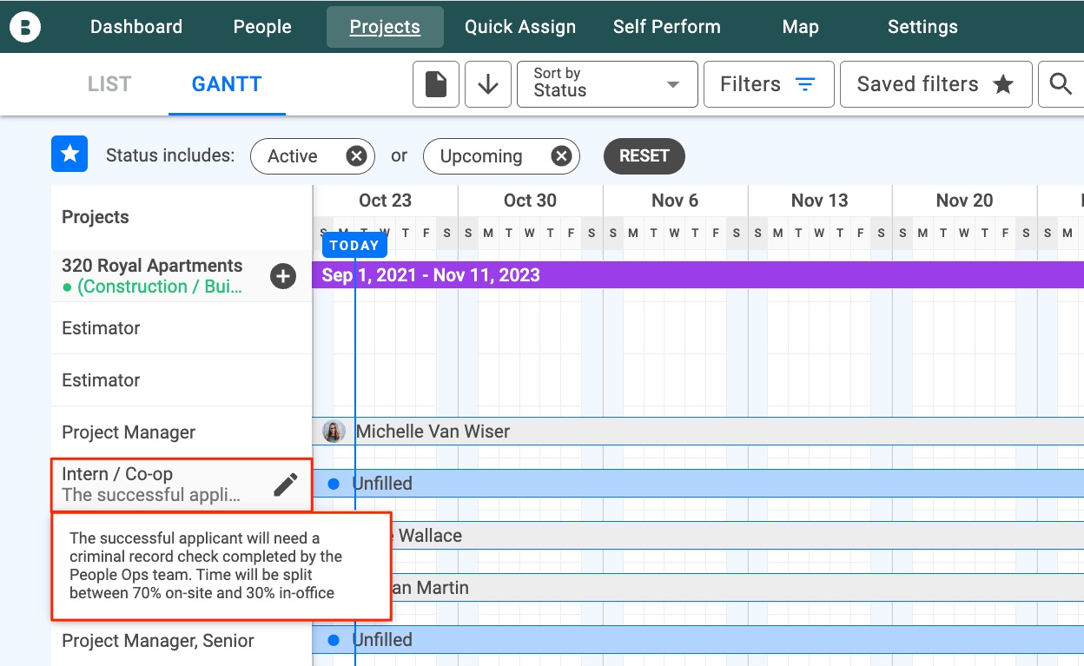Click the Nov 13 week header
Image resolution: width=1084 pixels, height=666 pixels.
coord(820,201)
